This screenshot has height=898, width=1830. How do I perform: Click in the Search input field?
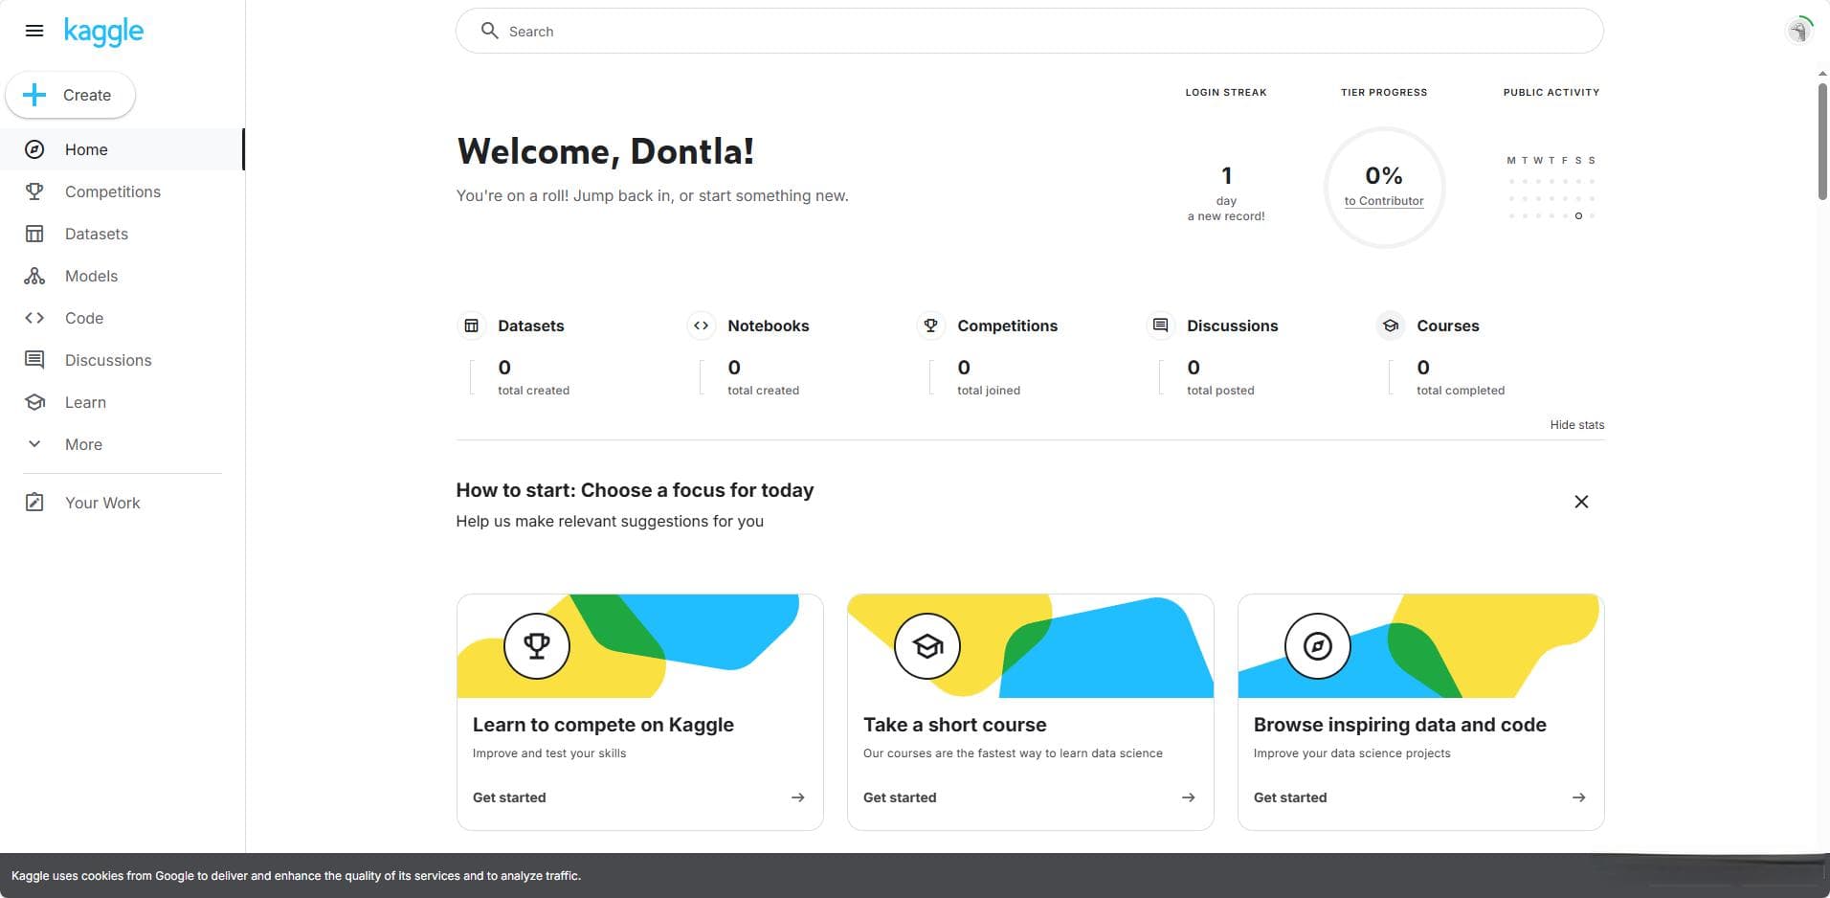[1030, 31]
